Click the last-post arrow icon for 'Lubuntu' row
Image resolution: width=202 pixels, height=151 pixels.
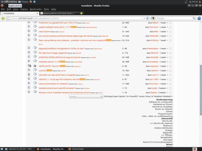coord(168,70)
